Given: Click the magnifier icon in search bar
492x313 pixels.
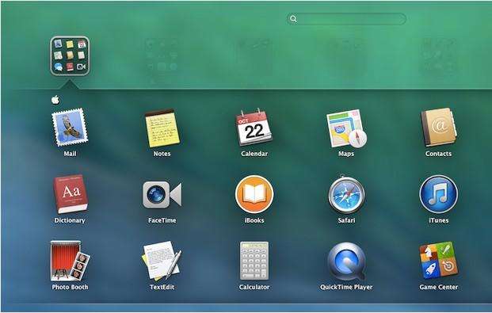Looking at the screenshot, I should click(x=293, y=19).
